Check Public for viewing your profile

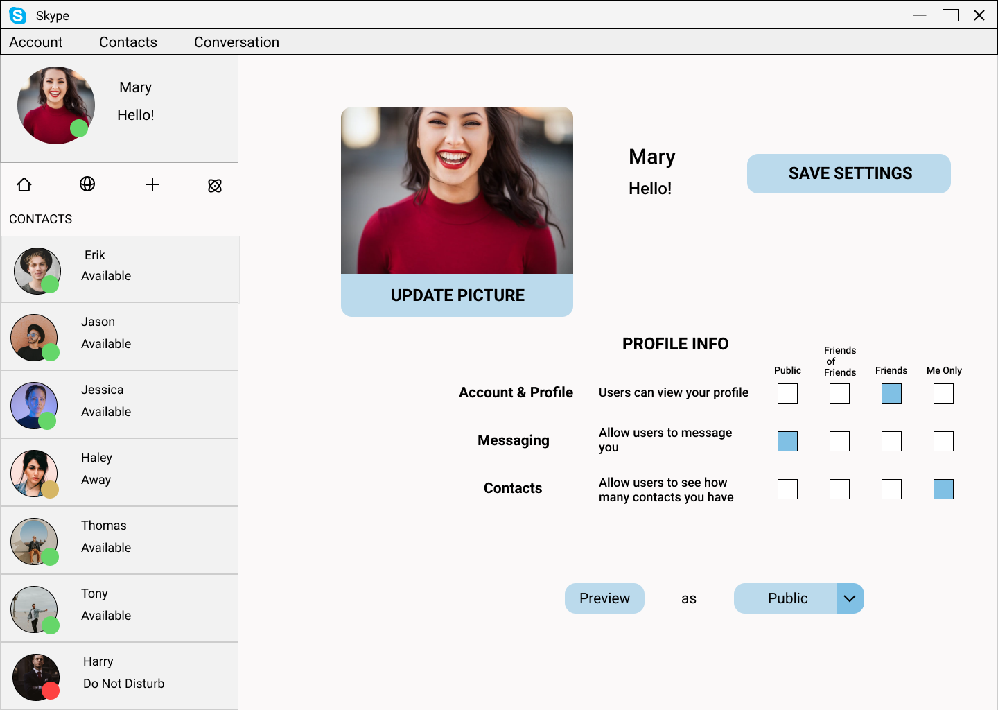(787, 394)
